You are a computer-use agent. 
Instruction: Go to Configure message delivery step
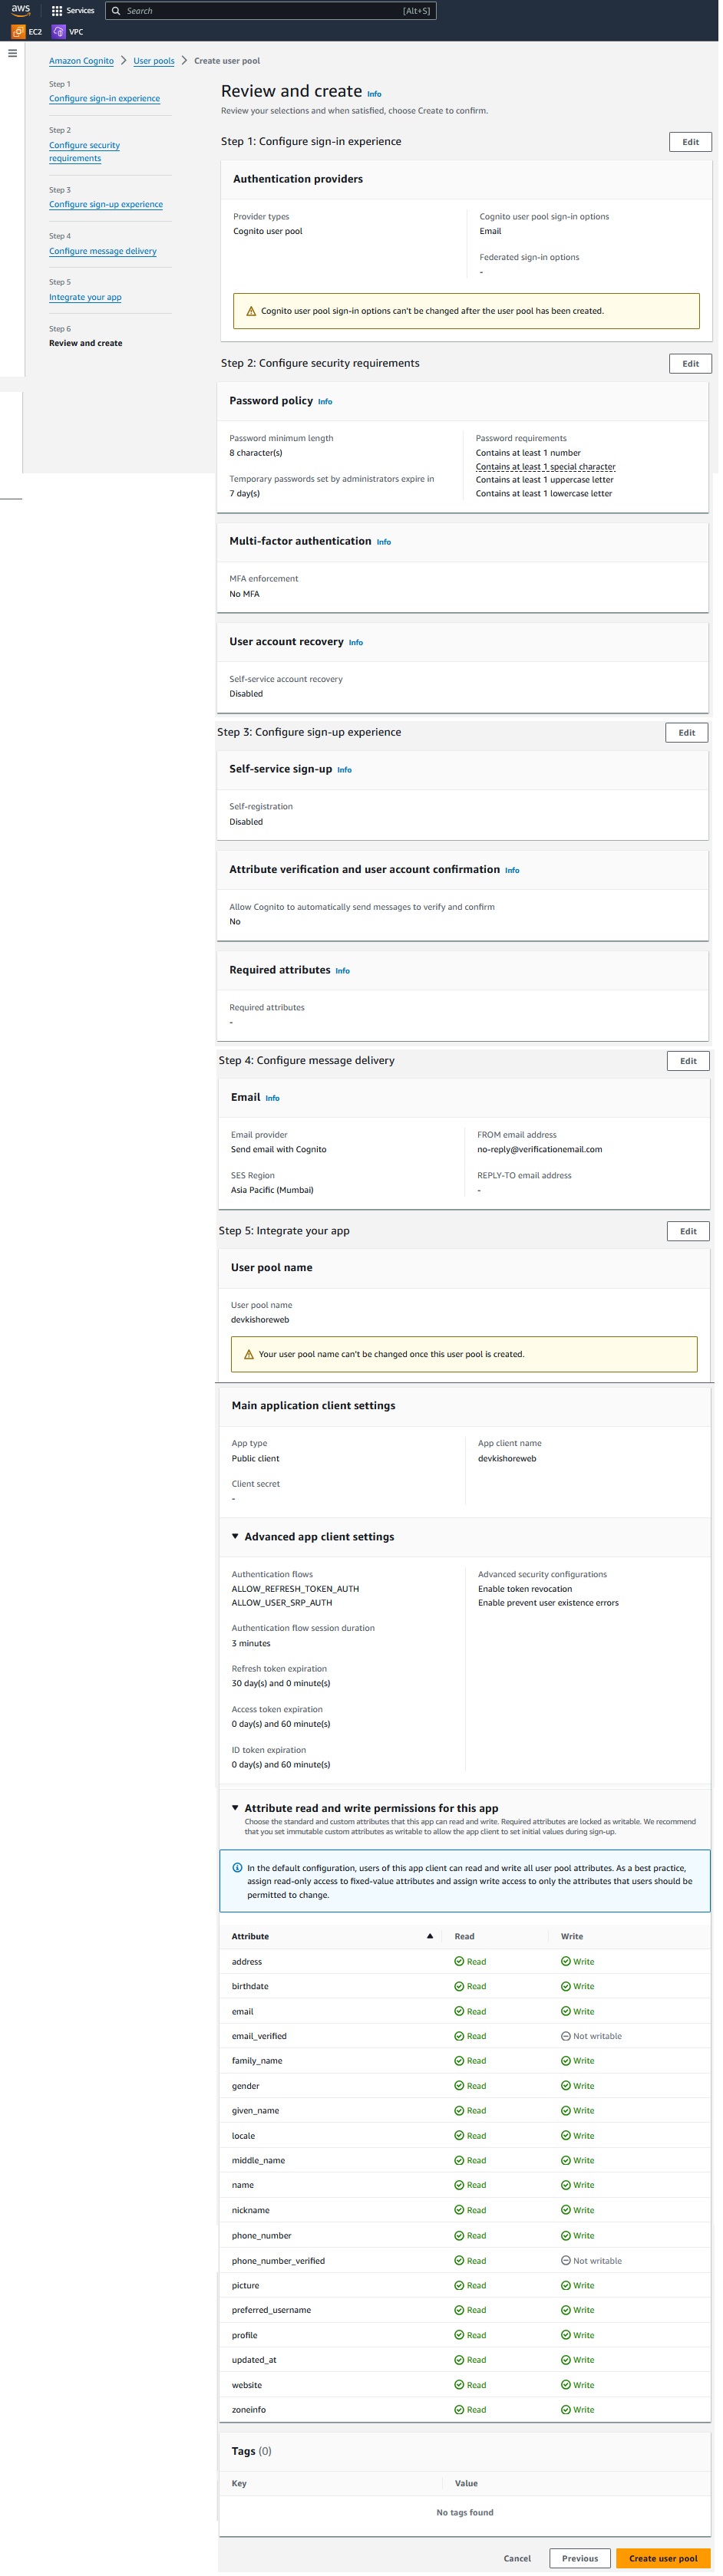pyautogui.click(x=102, y=252)
